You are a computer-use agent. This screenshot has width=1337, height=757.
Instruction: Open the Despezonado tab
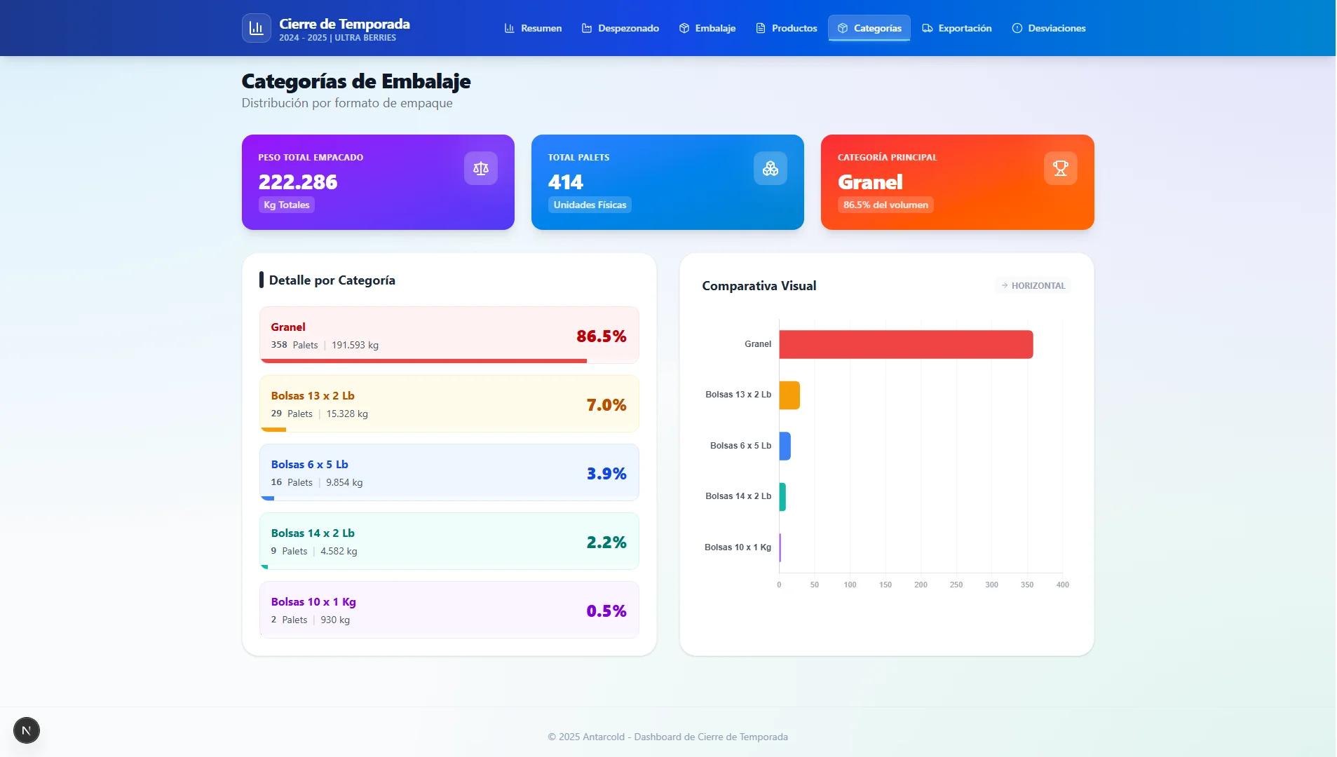(x=620, y=28)
